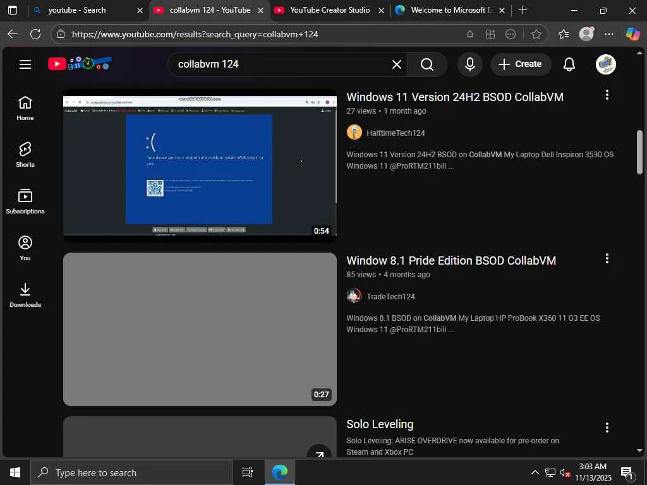Open Downloads in the sidebar

click(x=25, y=295)
